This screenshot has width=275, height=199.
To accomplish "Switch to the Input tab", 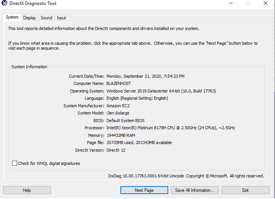I will click(x=61, y=18).
